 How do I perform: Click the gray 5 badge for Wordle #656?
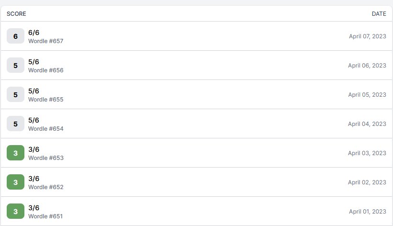[15, 65]
